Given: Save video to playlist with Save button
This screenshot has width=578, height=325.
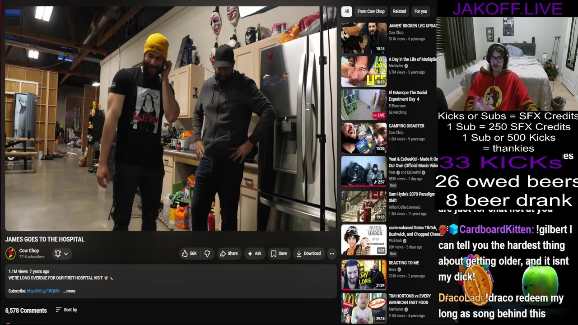Looking at the screenshot, I should [279, 254].
